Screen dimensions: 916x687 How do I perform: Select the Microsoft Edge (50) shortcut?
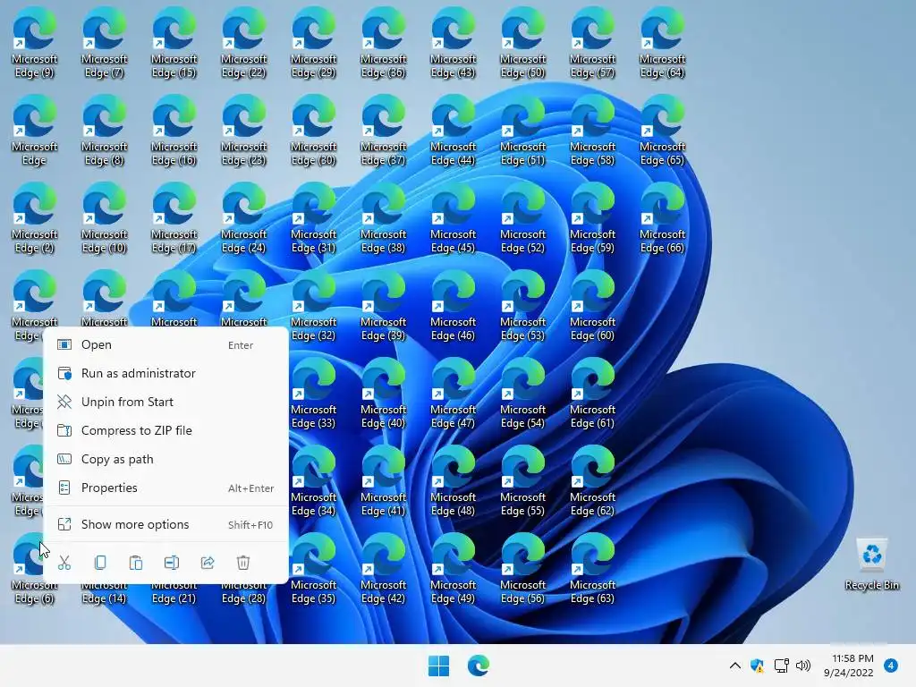pyautogui.click(x=522, y=43)
